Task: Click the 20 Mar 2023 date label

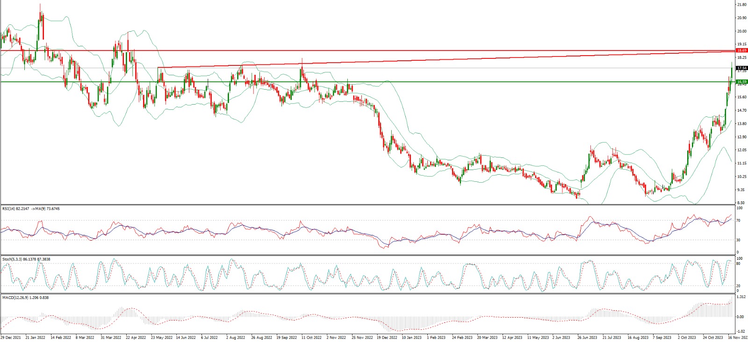Action: pyautogui.click(x=487, y=337)
